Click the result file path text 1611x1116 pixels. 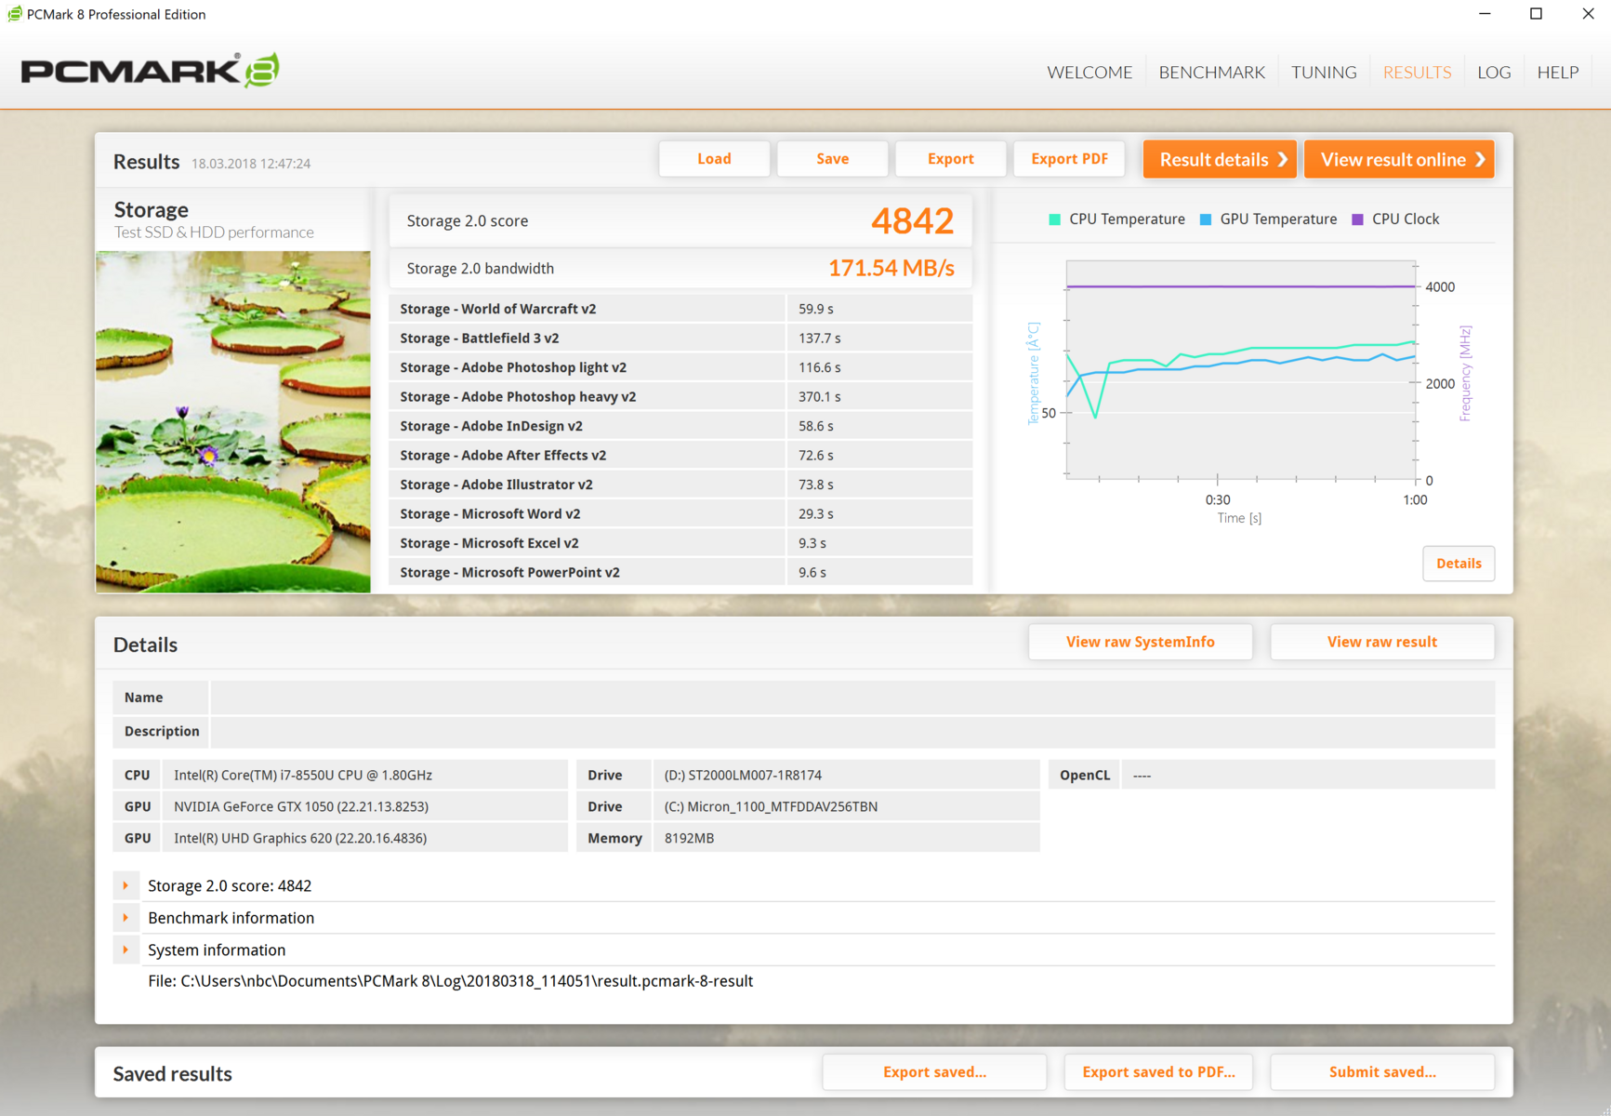coord(450,981)
